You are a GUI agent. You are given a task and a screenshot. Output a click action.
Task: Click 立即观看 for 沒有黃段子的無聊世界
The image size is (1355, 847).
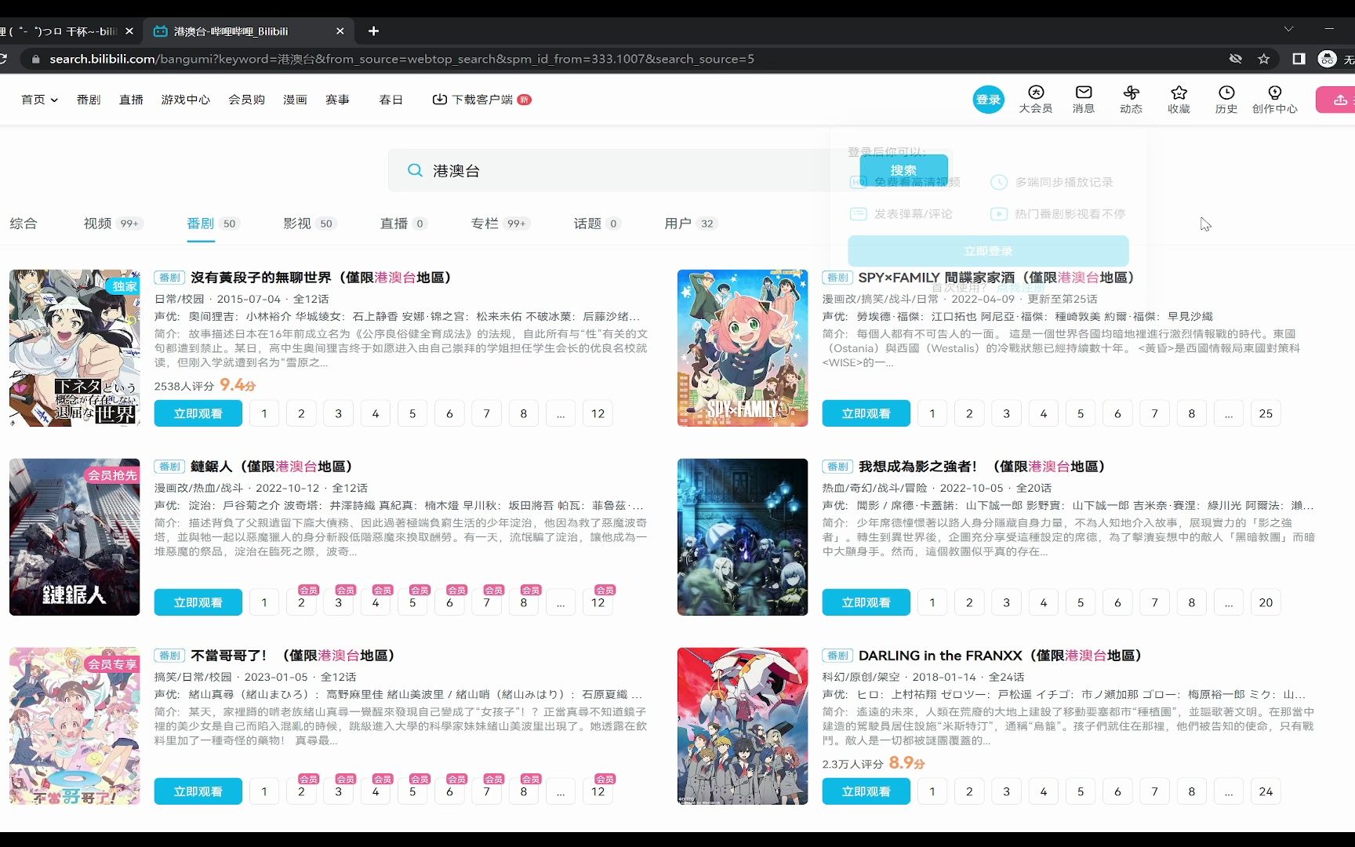[x=198, y=413]
